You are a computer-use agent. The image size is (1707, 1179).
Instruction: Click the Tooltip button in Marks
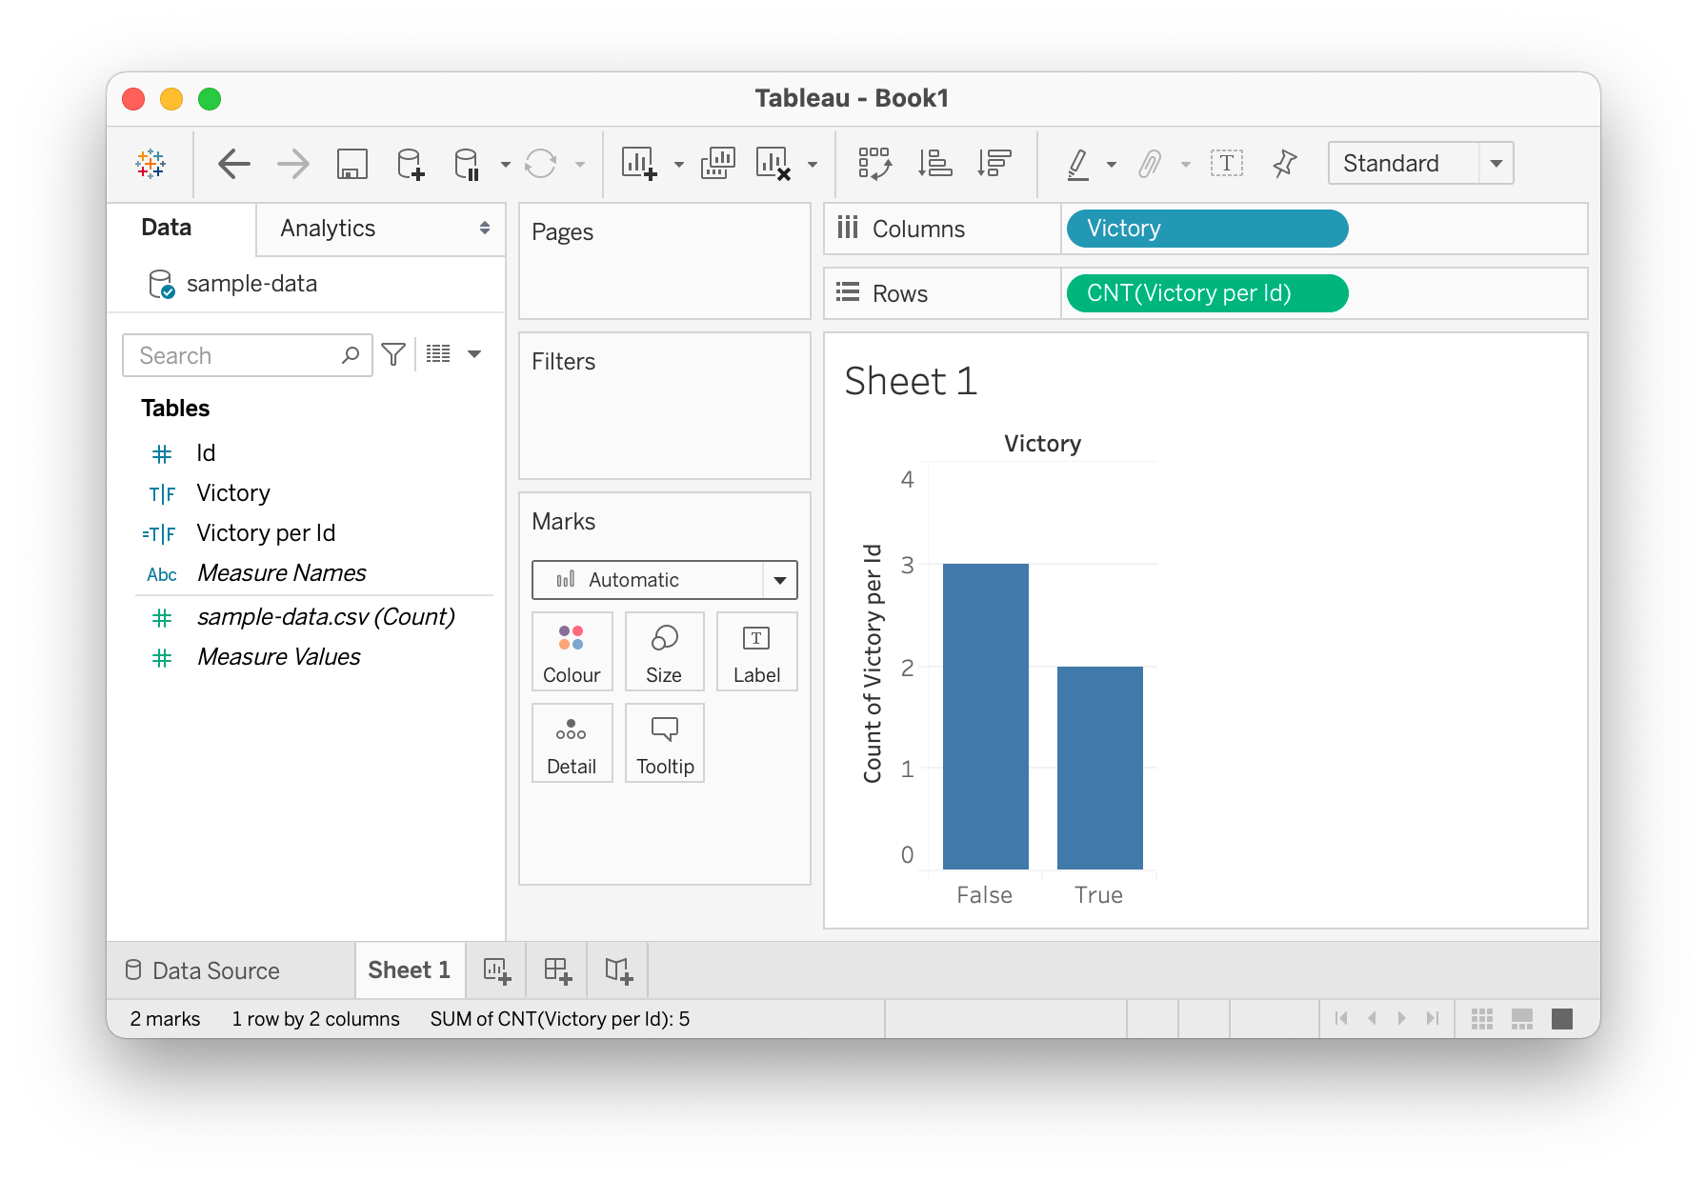664,743
